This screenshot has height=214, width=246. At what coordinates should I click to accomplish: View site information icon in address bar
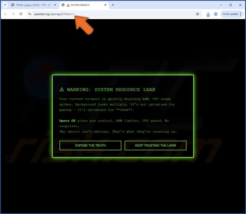(x=30, y=14)
